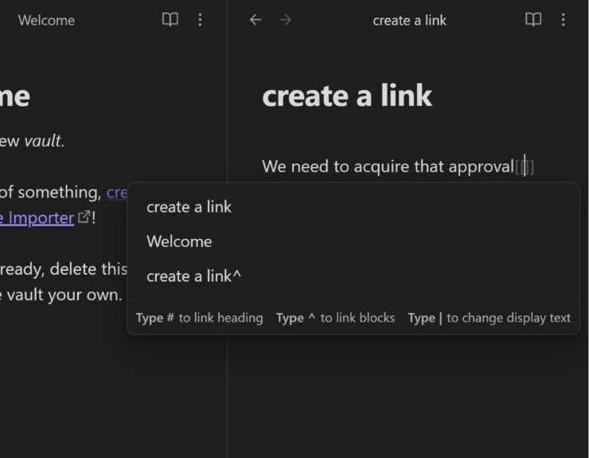Navigate back in the create a link pane

point(255,20)
